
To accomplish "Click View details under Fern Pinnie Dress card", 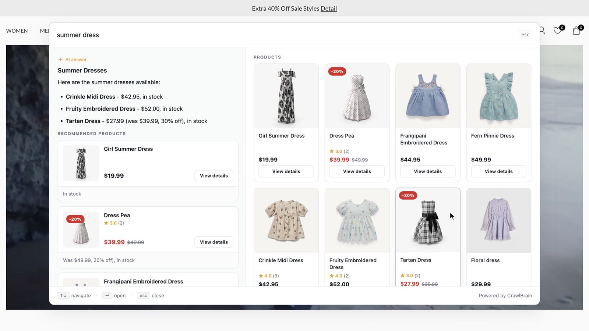I will click(499, 171).
